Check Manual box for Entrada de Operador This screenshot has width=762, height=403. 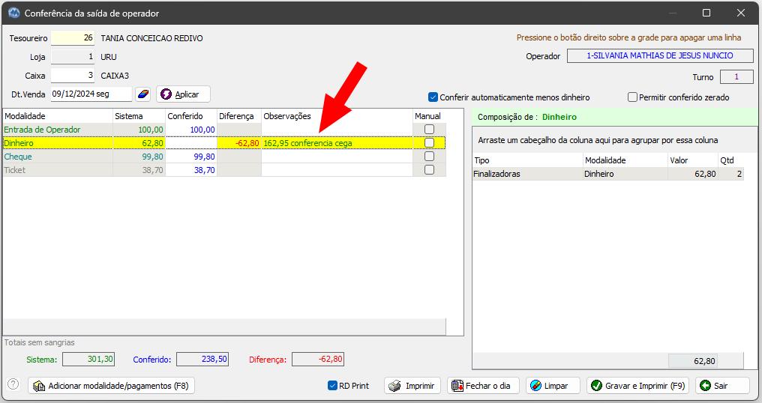(x=429, y=129)
